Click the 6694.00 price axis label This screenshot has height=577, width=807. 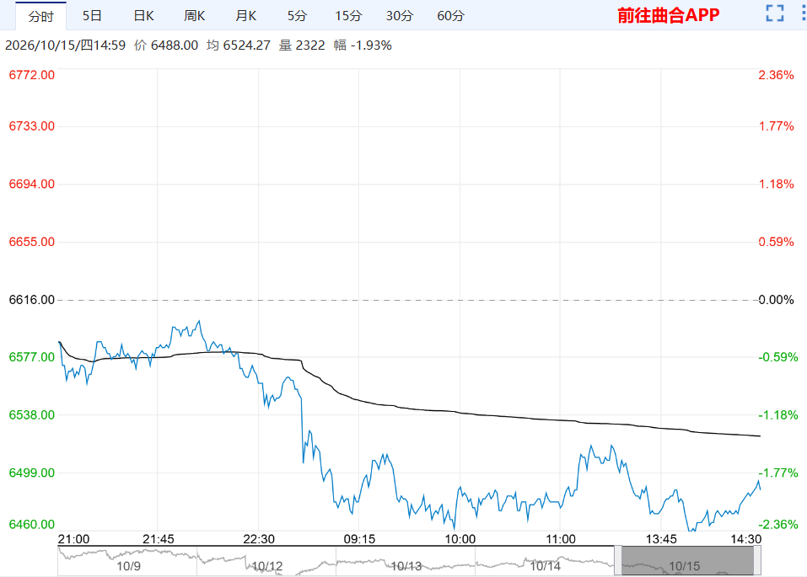click(x=32, y=184)
